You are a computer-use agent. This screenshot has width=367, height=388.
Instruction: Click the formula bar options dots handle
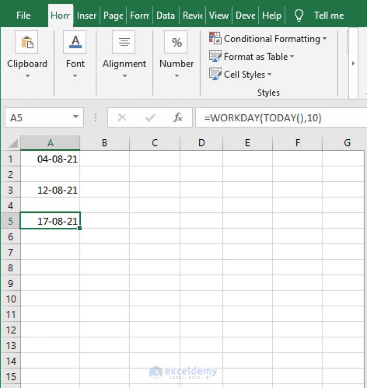point(96,118)
